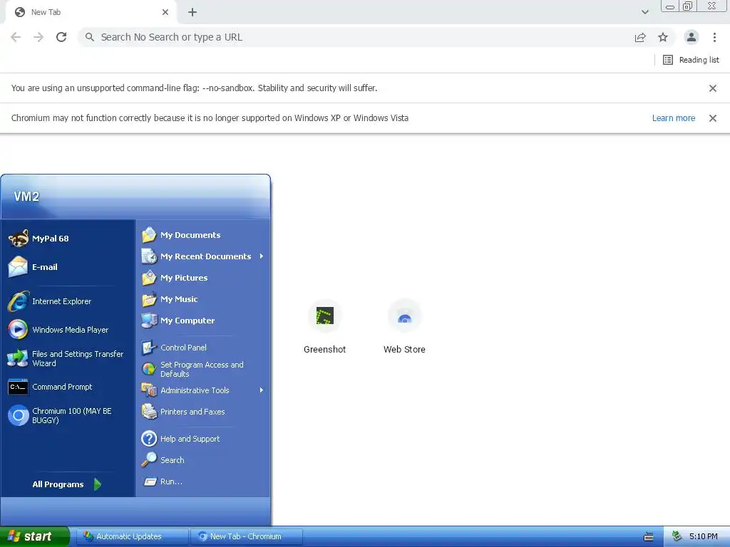The width and height of the screenshot is (730, 547).
Task: Click the VM2 user name header
Action: pyautogui.click(x=26, y=197)
